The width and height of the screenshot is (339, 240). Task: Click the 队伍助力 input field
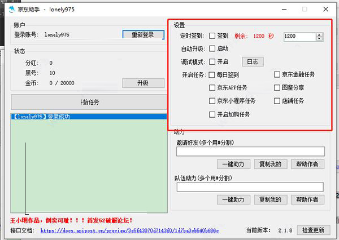point(250,187)
